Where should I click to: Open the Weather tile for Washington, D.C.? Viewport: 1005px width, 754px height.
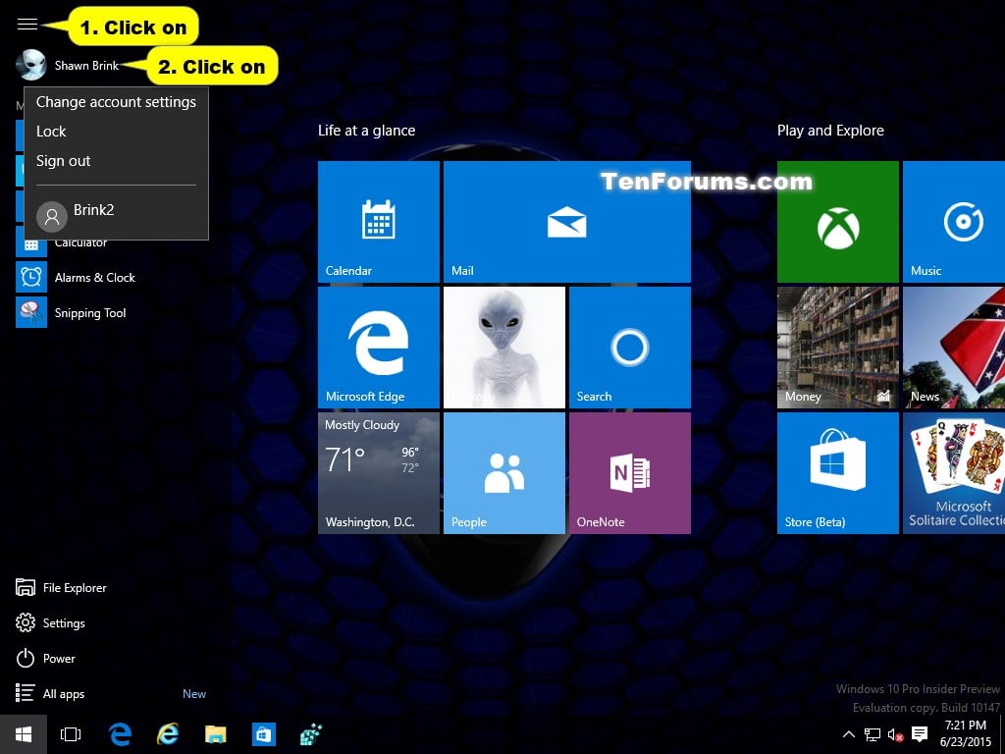click(379, 473)
